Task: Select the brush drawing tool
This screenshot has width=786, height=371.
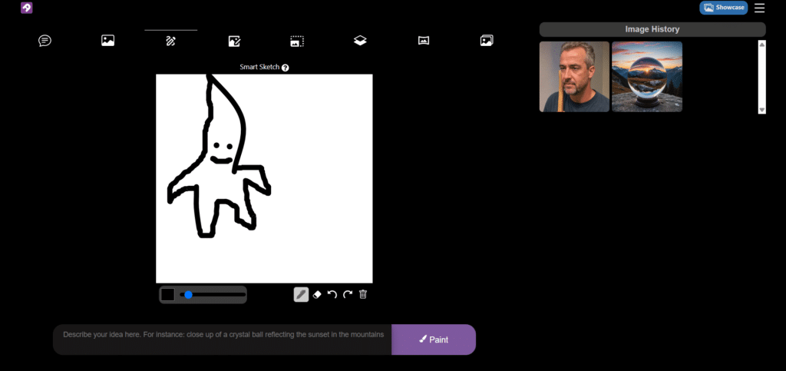Action: tap(301, 295)
